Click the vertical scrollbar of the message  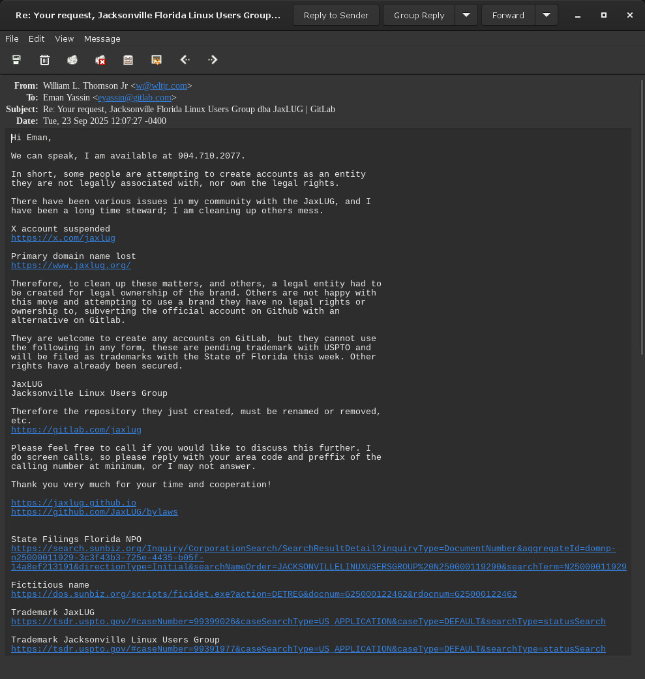coord(642,217)
